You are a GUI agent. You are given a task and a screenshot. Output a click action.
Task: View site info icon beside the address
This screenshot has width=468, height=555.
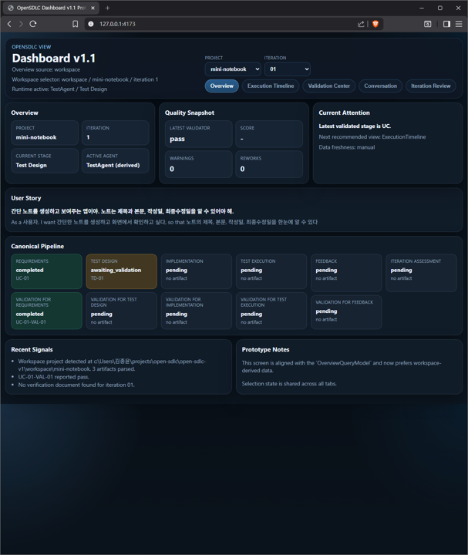click(x=91, y=24)
